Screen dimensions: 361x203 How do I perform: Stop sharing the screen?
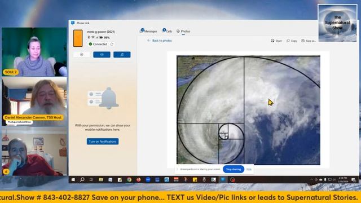pyautogui.click(x=233, y=169)
